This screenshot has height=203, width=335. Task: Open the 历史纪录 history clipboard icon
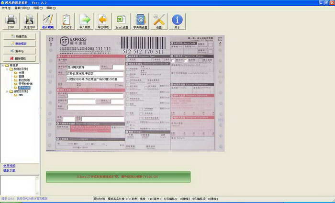tap(67, 21)
